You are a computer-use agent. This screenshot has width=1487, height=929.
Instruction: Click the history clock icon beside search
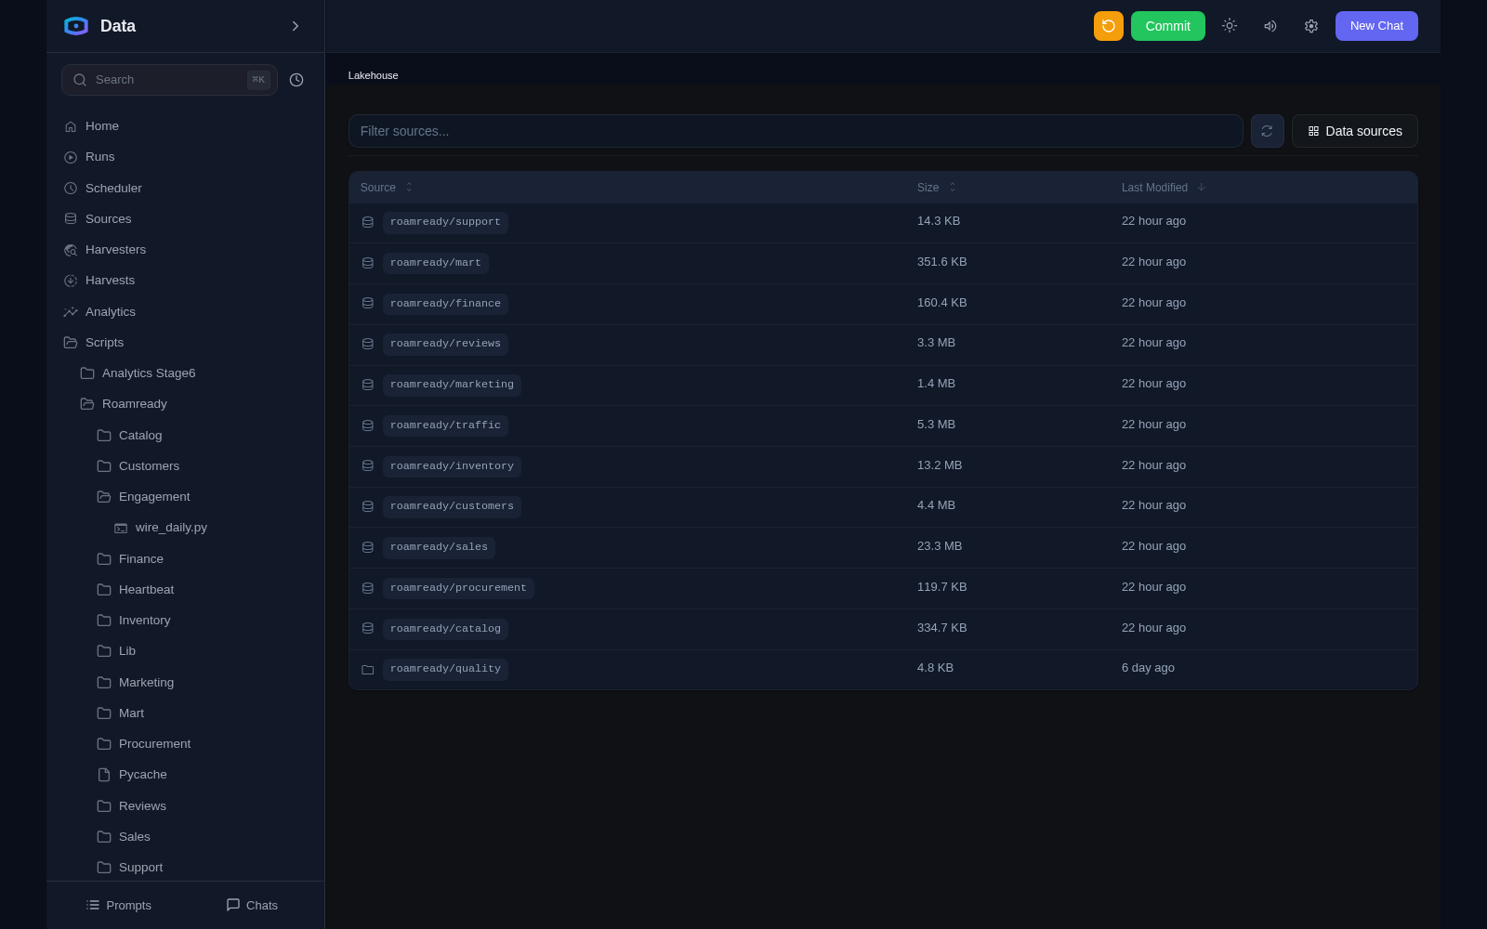(296, 80)
